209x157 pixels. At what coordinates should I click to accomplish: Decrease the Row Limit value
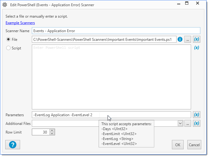click(x=52, y=134)
